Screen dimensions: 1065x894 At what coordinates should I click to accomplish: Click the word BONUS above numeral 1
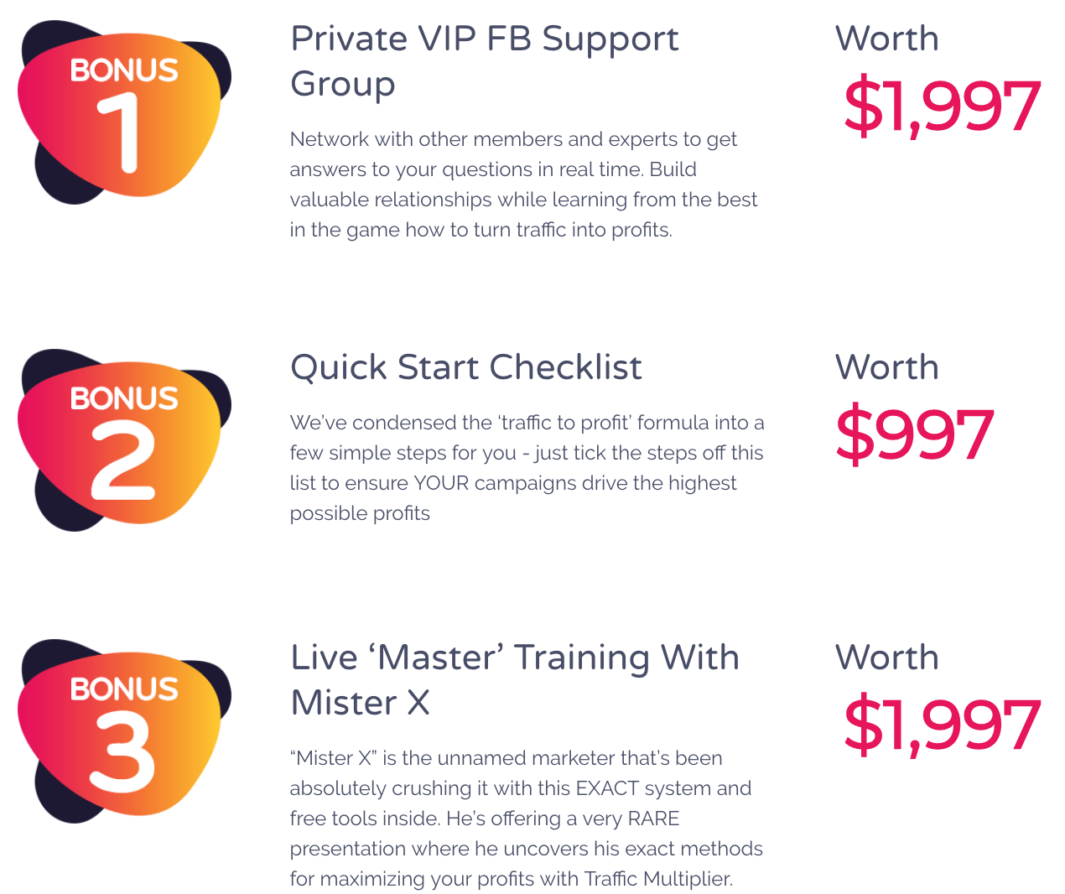tap(124, 70)
